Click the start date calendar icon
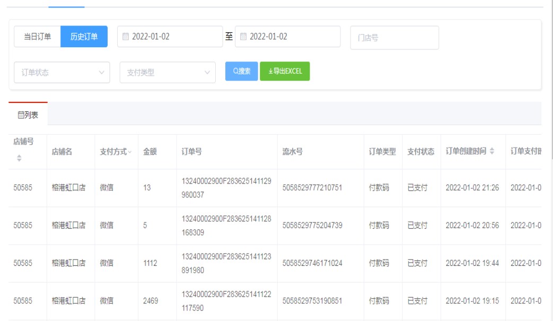The width and height of the screenshot is (553, 321). (126, 37)
